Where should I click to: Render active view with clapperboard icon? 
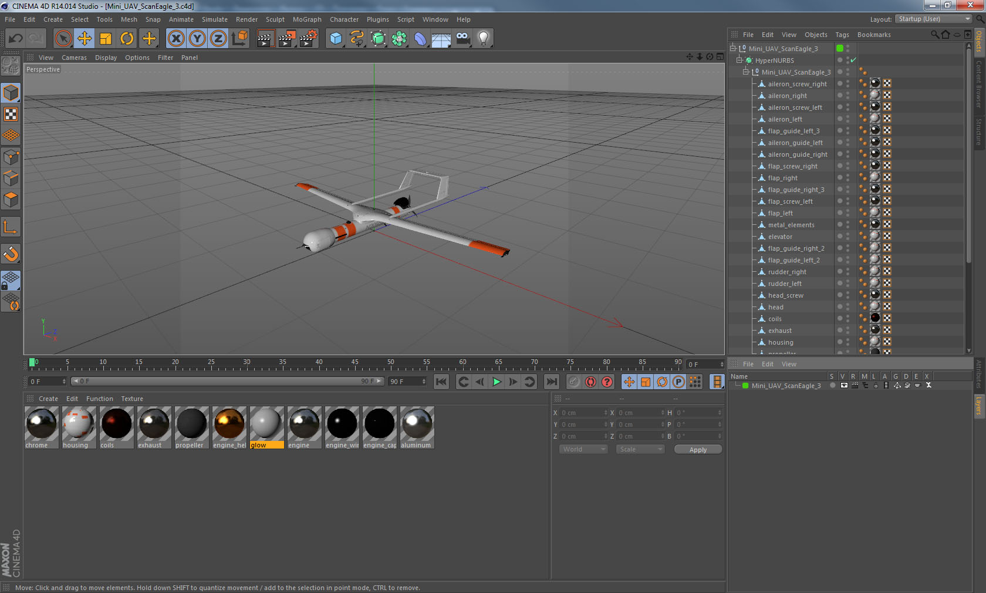[265, 39]
